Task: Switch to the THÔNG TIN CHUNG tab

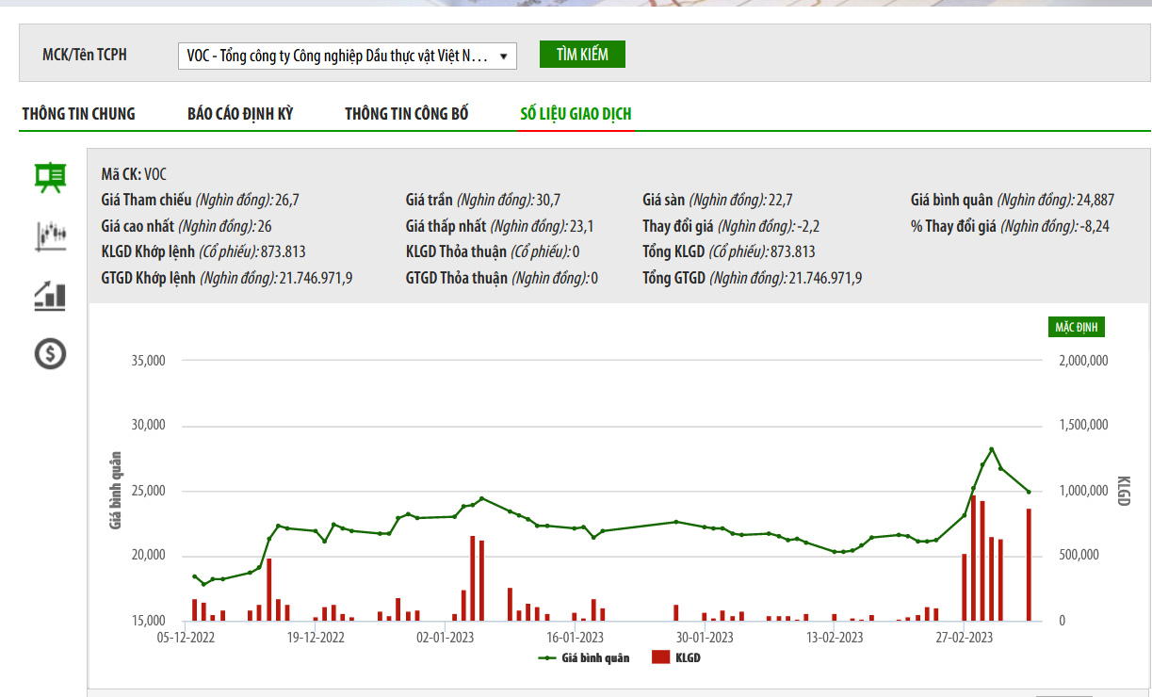Action: (79, 114)
